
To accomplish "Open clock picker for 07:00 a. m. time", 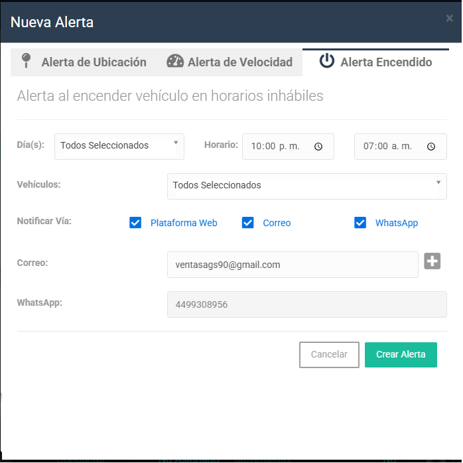I will [x=431, y=147].
